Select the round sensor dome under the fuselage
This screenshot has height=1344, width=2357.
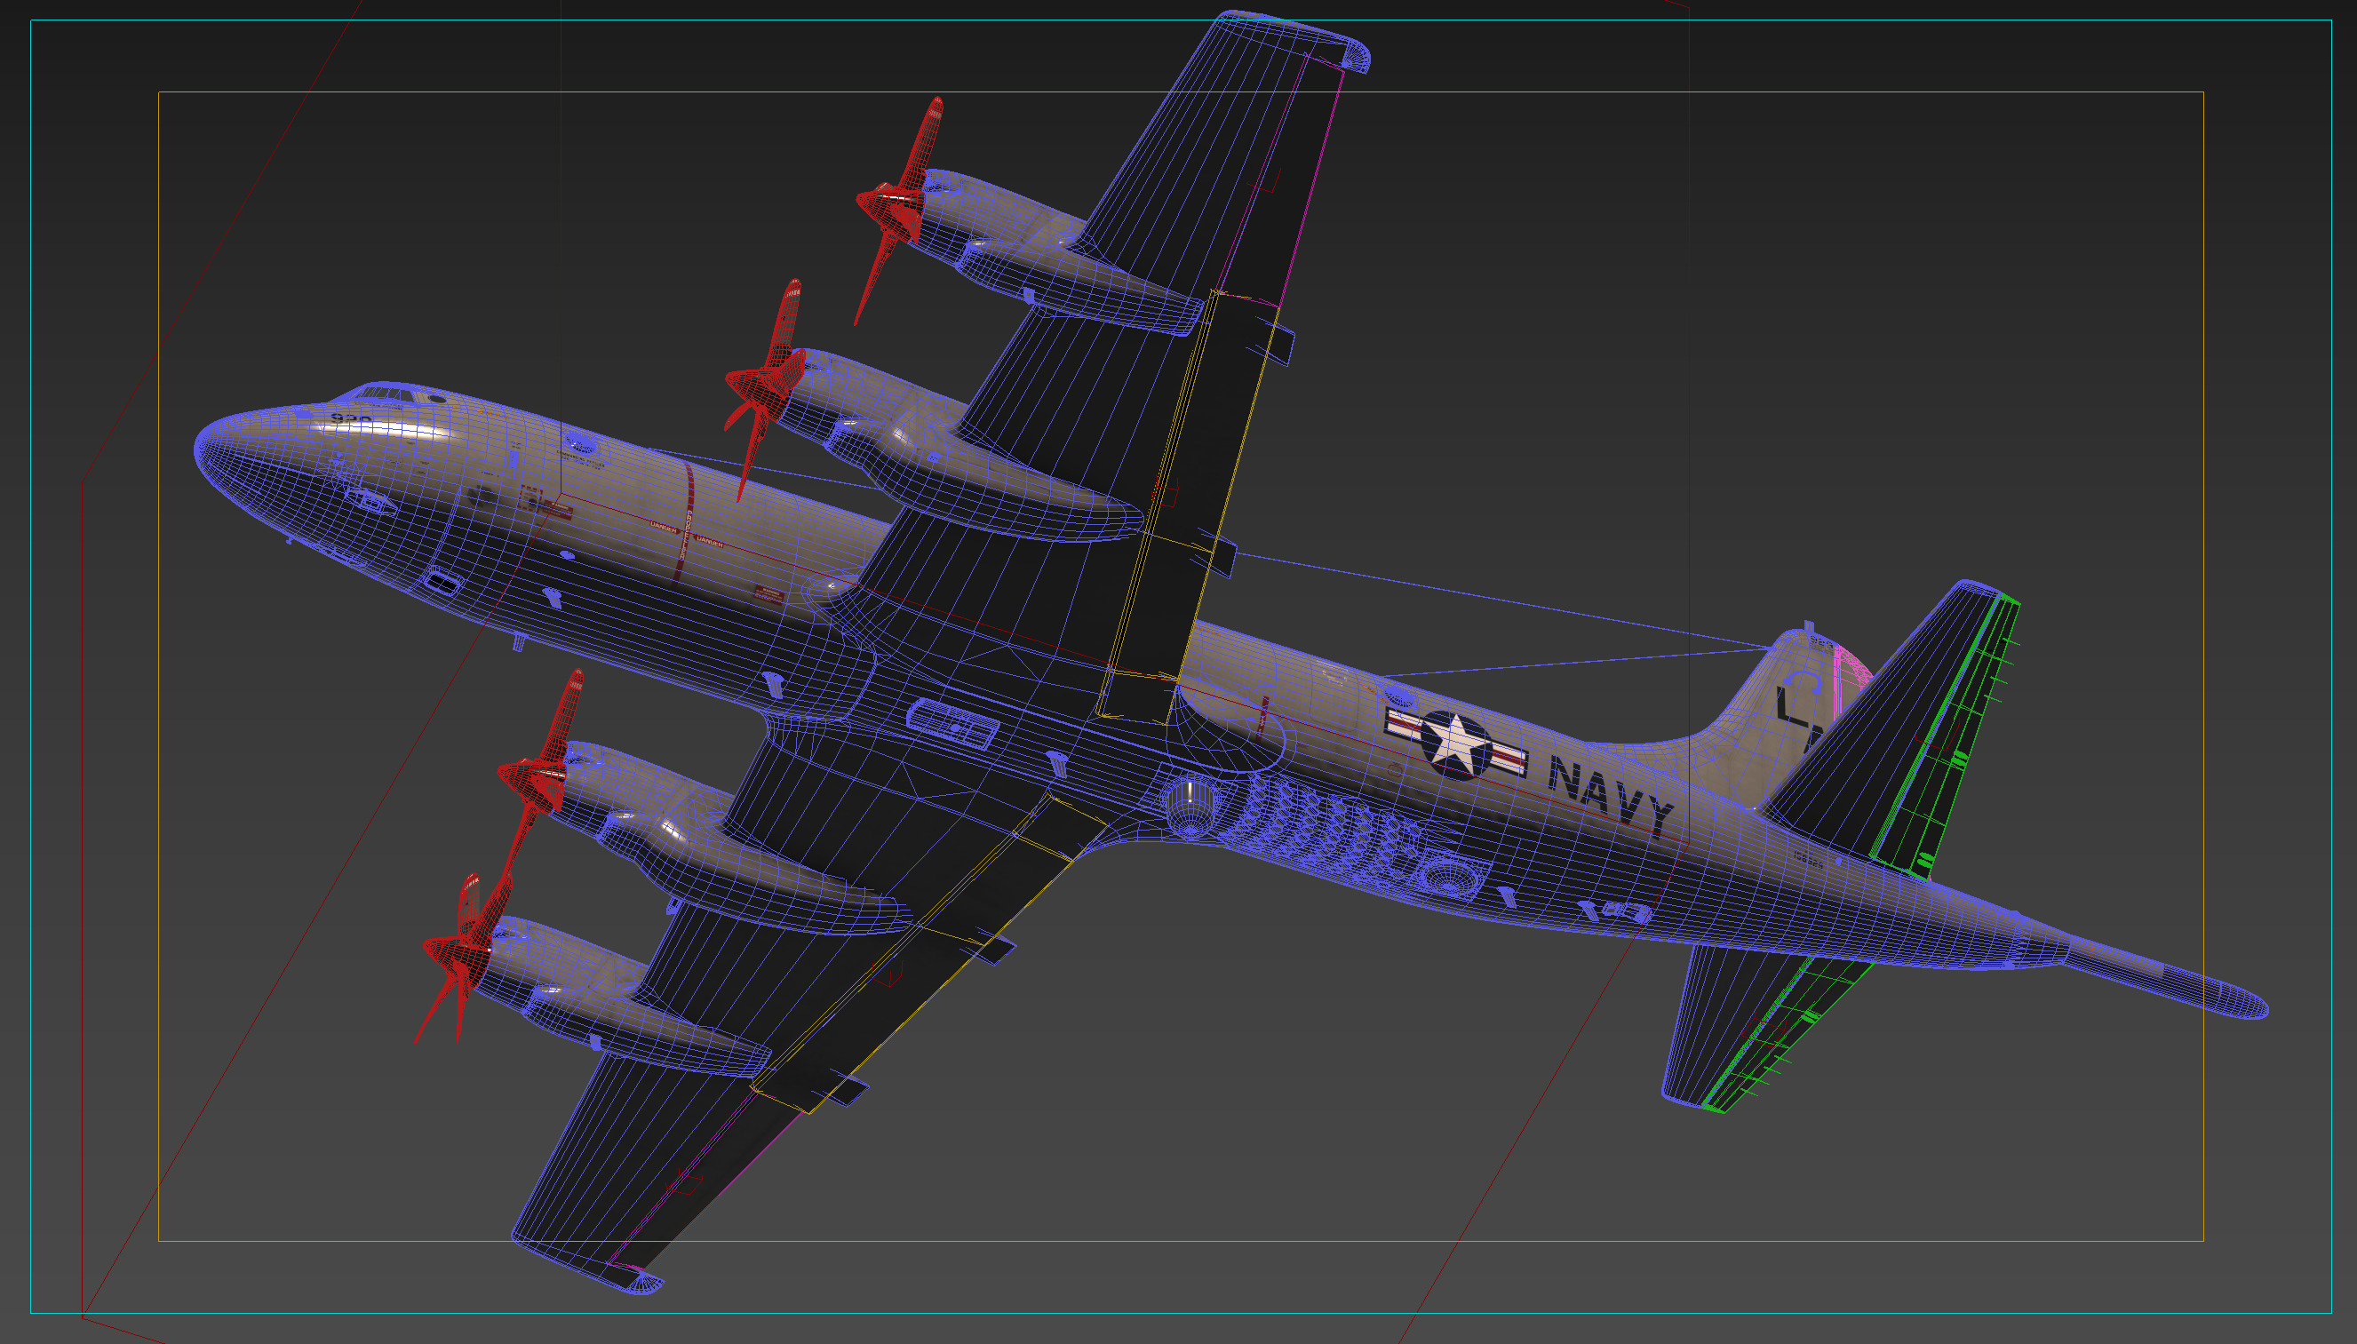1191,807
